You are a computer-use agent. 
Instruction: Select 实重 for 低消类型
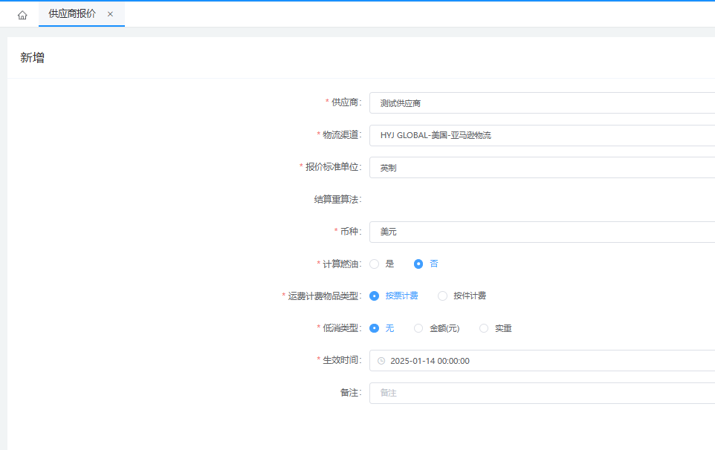[484, 328]
